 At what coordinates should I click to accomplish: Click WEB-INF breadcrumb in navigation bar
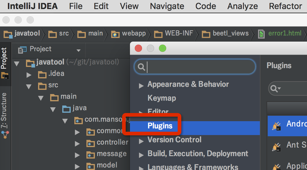(x=179, y=33)
